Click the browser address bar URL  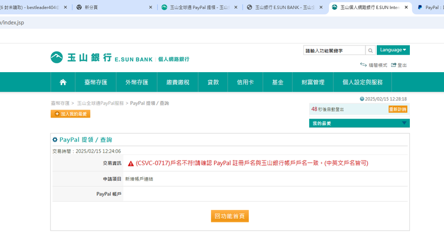click(x=12, y=23)
